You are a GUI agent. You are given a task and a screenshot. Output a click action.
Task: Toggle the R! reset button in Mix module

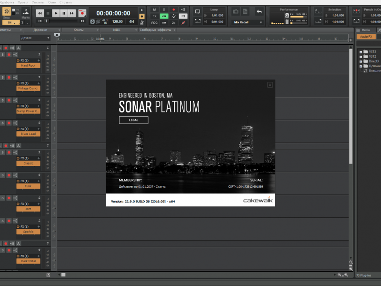(183, 16)
